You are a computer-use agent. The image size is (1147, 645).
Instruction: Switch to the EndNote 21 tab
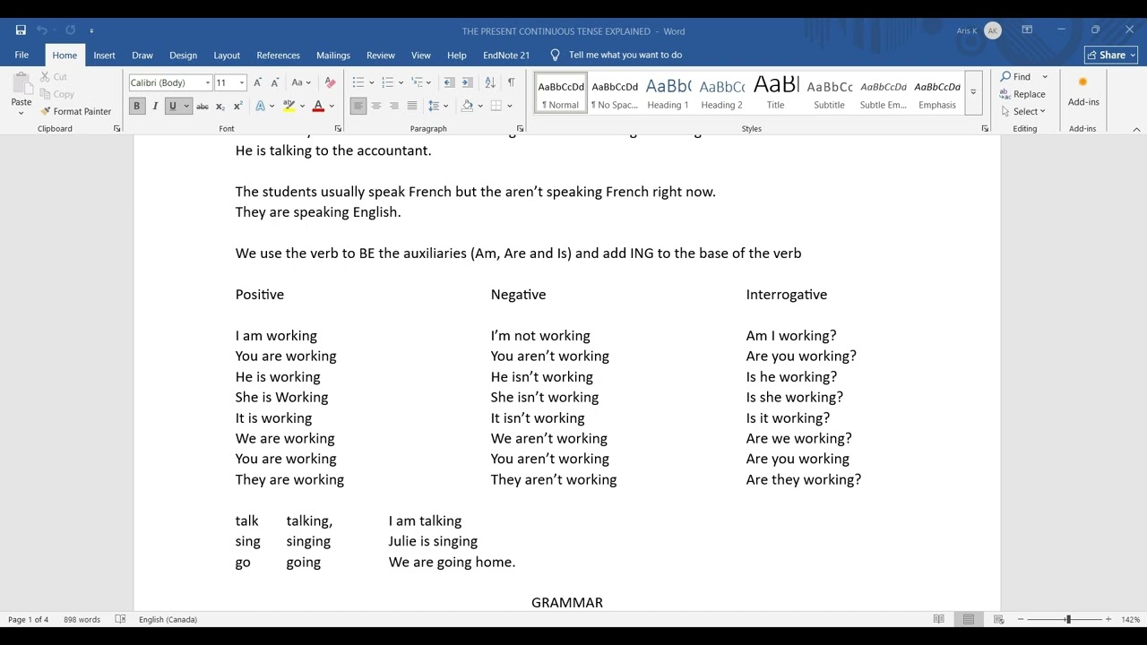pyautogui.click(x=506, y=55)
